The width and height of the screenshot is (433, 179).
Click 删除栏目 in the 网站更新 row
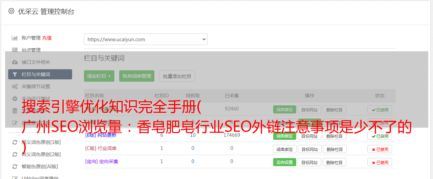point(334,136)
